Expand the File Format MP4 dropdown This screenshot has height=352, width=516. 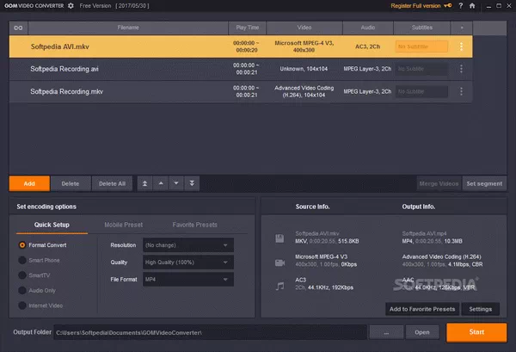coord(187,280)
